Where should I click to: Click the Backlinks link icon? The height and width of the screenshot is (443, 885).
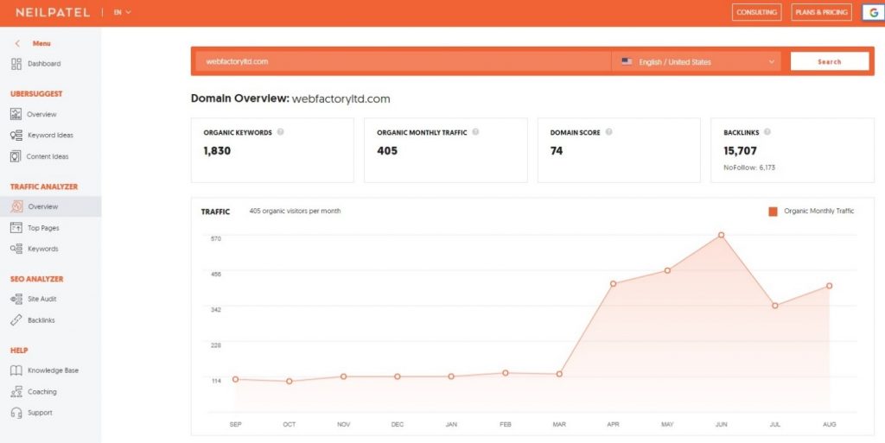(16, 320)
